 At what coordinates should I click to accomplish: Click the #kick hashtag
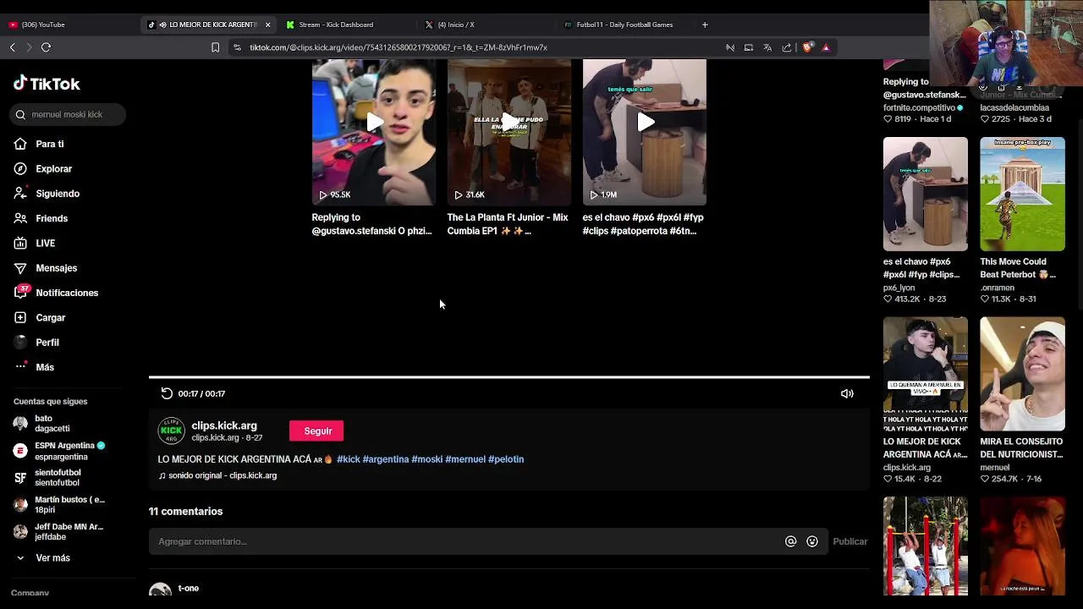click(349, 459)
